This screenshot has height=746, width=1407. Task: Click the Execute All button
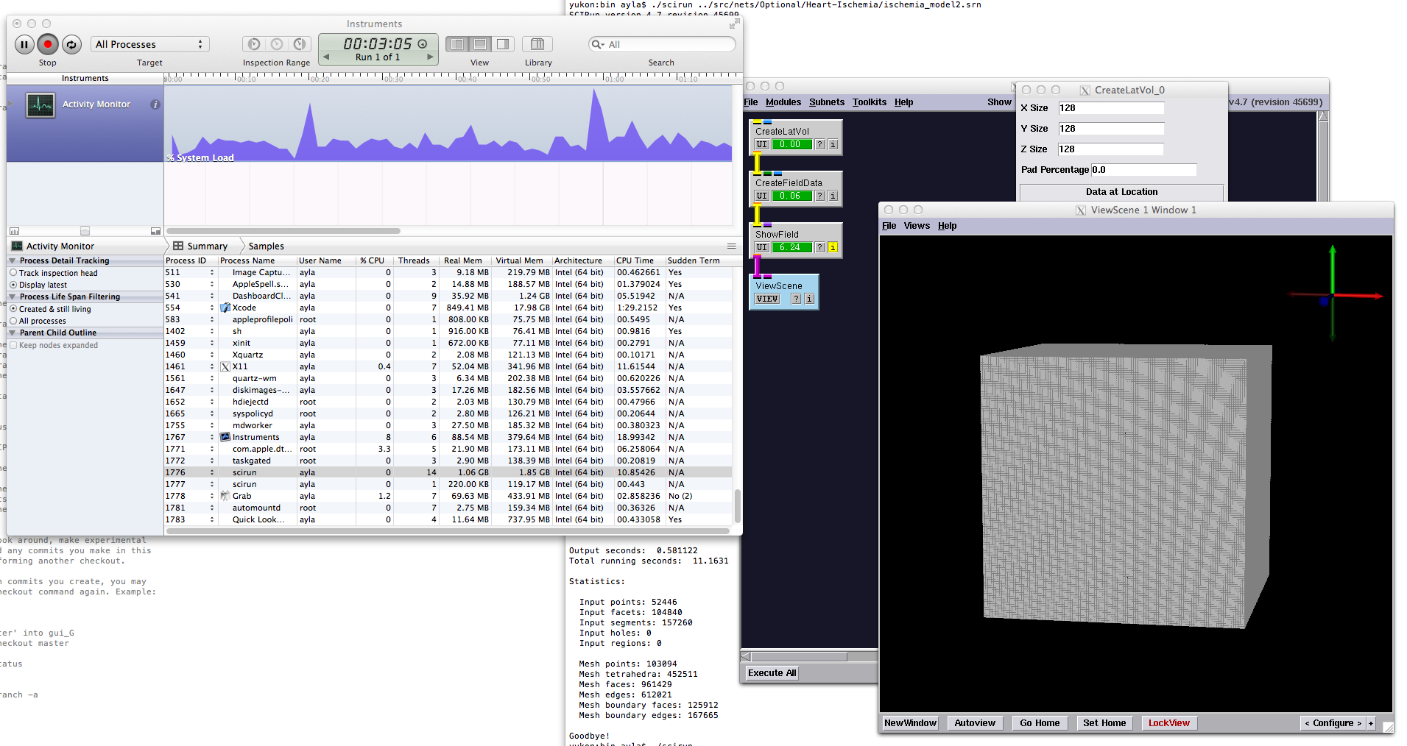pyautogui.click(x=772, y=673)
